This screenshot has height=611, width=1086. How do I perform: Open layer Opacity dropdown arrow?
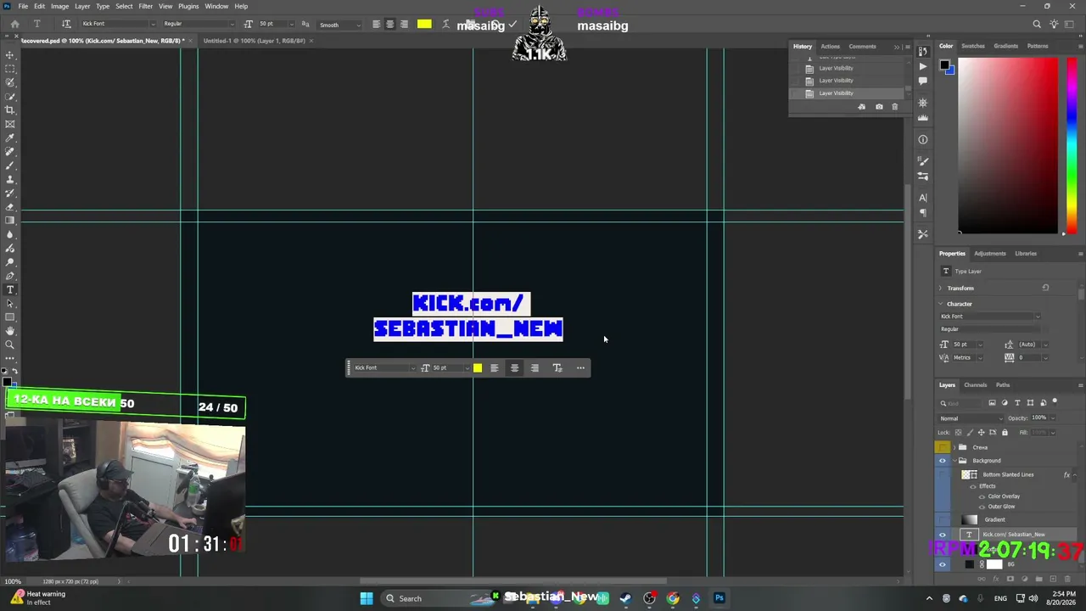point(1051,418)
